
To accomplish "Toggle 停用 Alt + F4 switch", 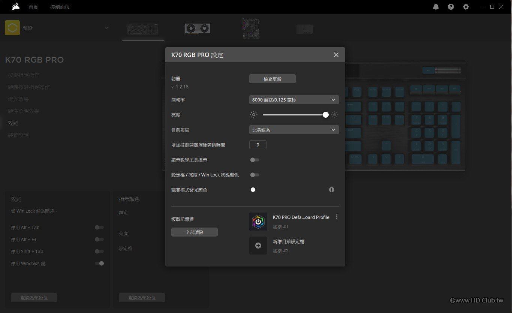I will [x=99, y=239].
